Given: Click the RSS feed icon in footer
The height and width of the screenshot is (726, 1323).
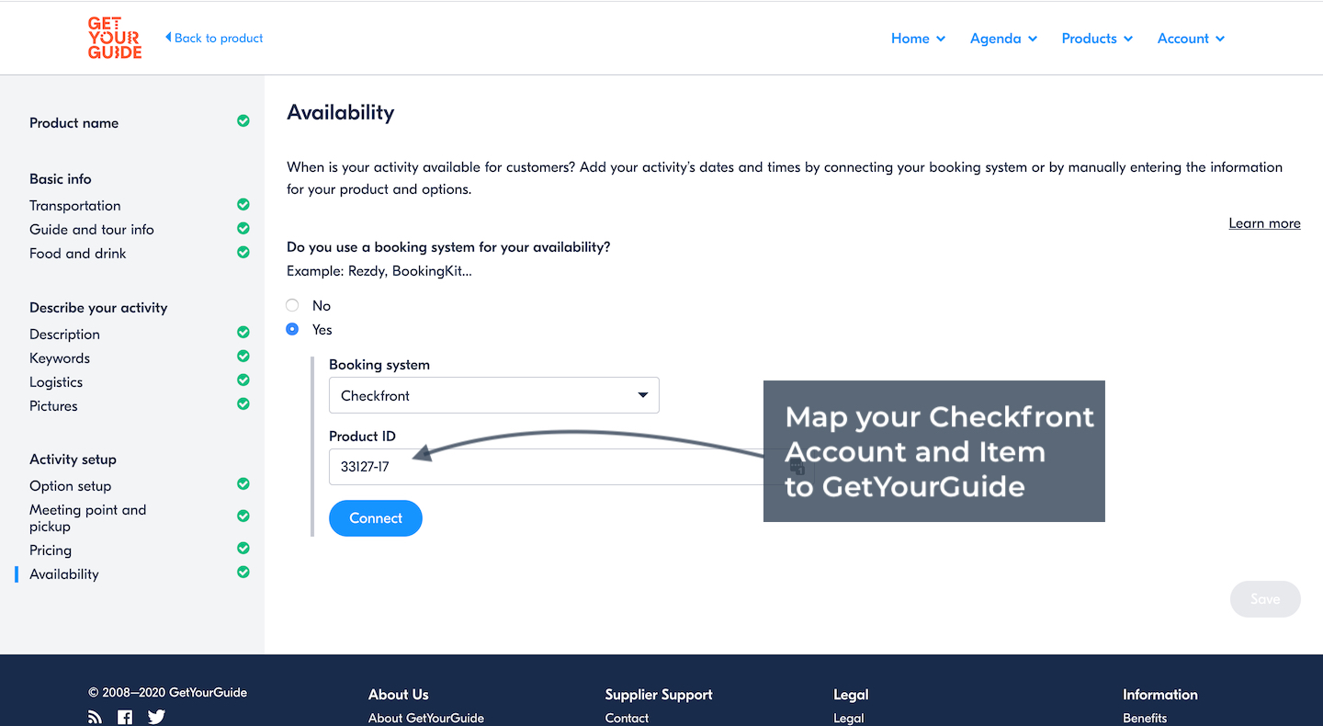Looking at the screenshot, I should (x=96, y=717).
